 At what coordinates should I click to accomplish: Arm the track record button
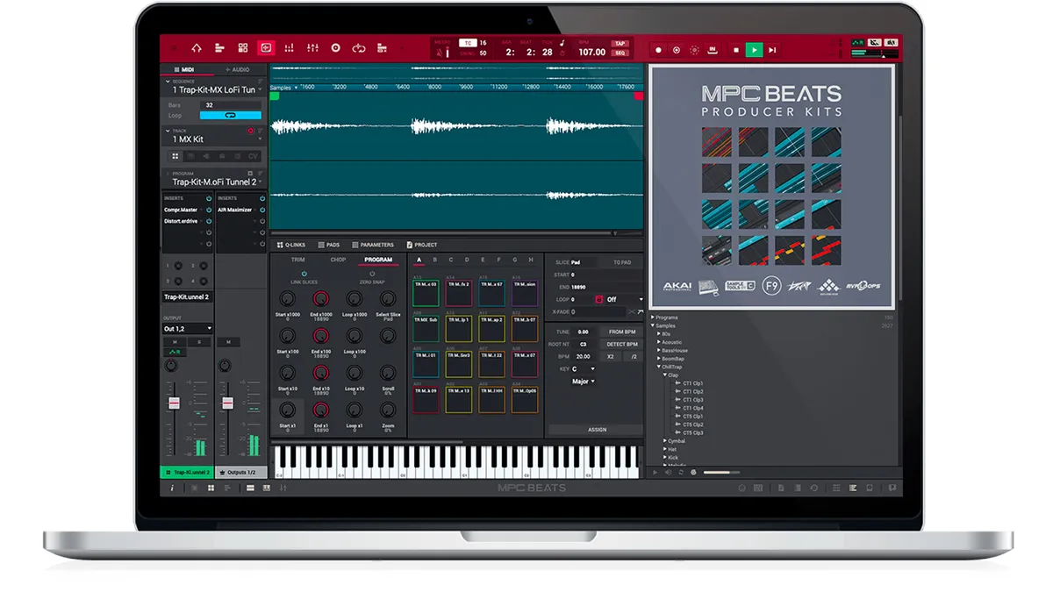[251, 131]
